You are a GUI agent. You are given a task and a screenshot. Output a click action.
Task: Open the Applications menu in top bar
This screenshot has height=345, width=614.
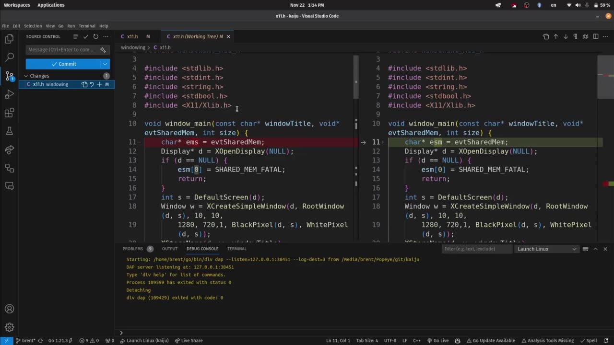pyautogui.click(x=51, y=5)
